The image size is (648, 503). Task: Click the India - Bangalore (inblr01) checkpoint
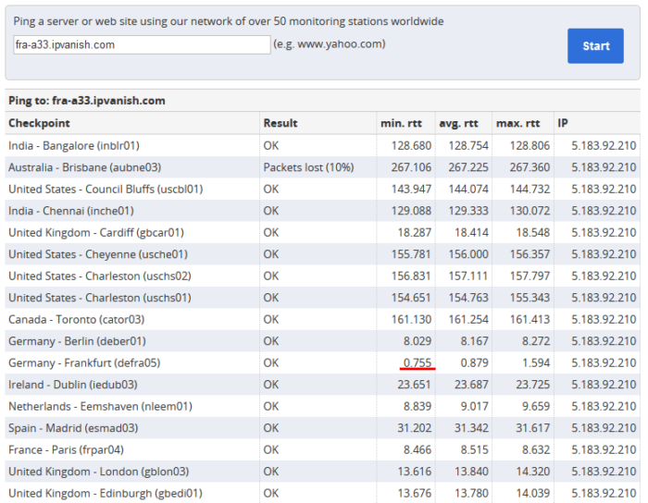tap(74, 146)
